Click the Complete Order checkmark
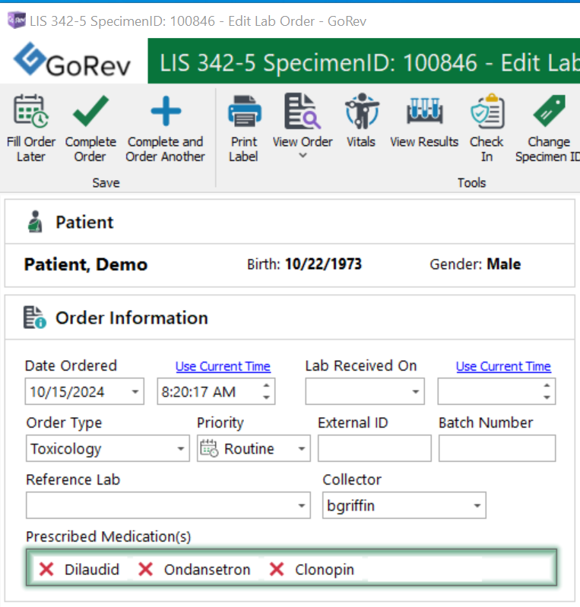This screenshot has height=607, width=580. [x=90, y=111]
